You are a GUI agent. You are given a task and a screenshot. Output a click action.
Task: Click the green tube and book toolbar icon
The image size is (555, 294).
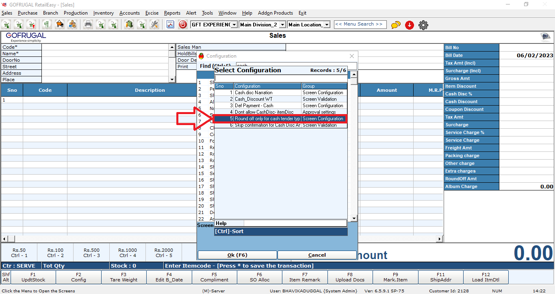(129, 25)
